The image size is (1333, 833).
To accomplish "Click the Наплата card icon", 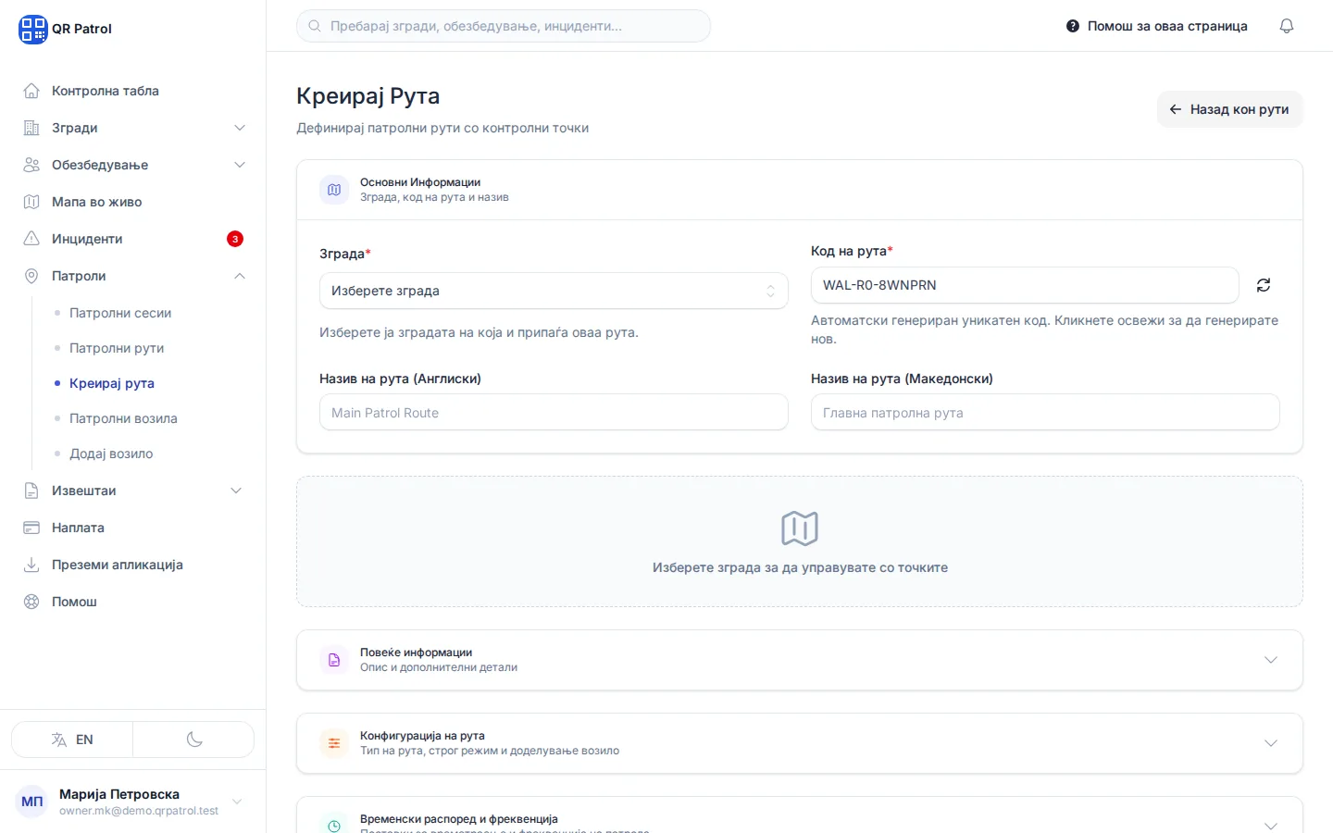I will point(31,528).
